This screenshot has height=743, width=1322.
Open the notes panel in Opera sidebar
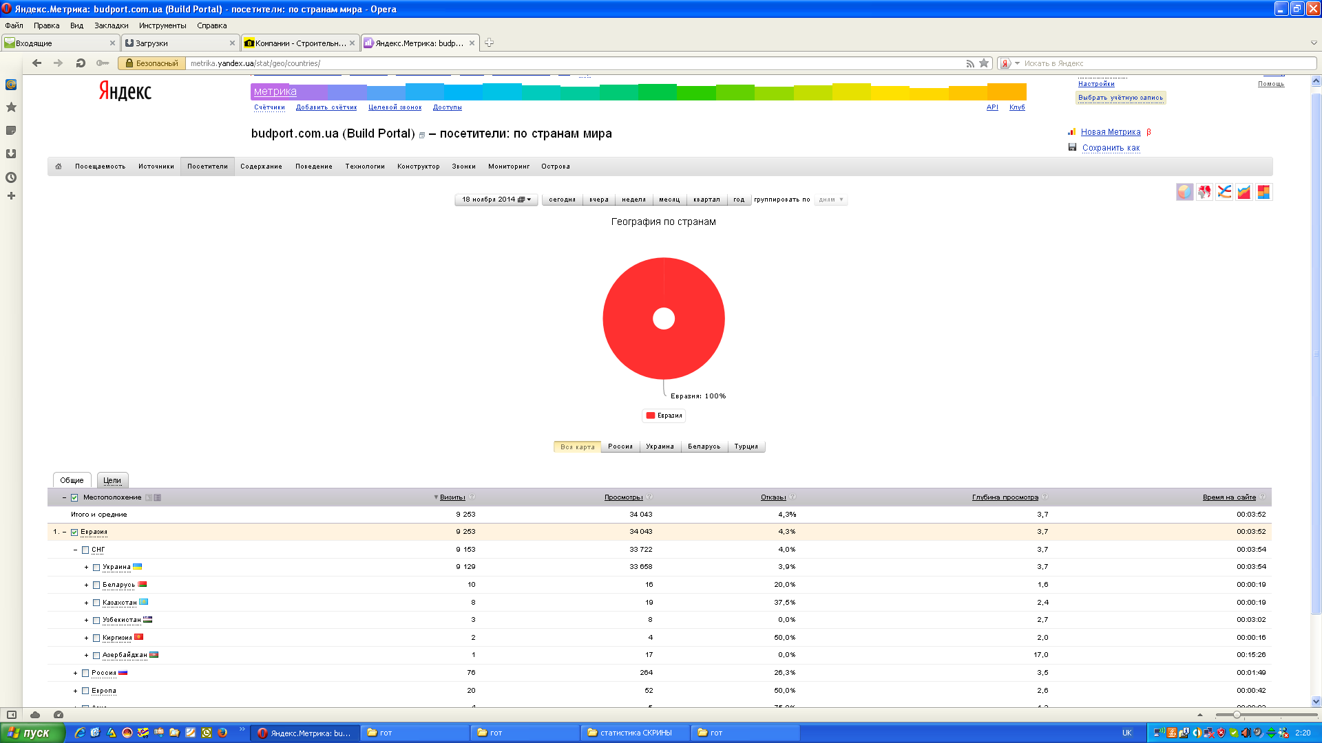[x=11, y=131]
